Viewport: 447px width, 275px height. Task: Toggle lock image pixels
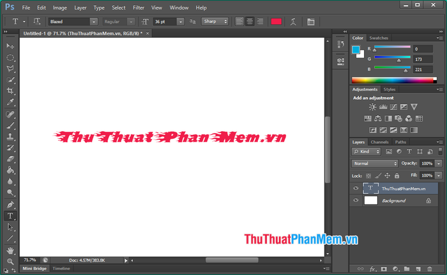coord(378,176)
